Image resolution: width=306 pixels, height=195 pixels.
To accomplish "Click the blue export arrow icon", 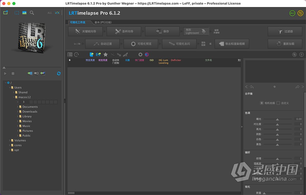I will pos(91,54).
